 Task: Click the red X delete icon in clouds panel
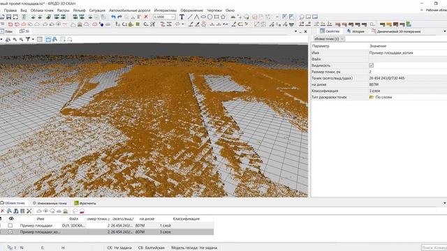point(3,211)
